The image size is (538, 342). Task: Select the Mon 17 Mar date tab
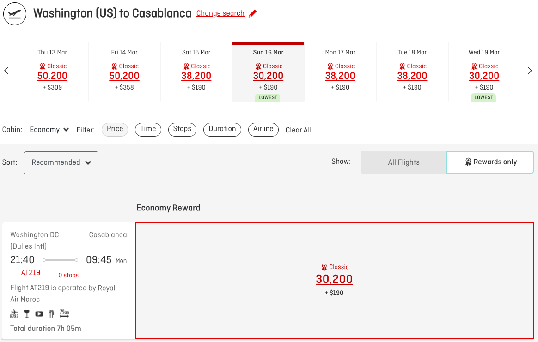[340, 72]
